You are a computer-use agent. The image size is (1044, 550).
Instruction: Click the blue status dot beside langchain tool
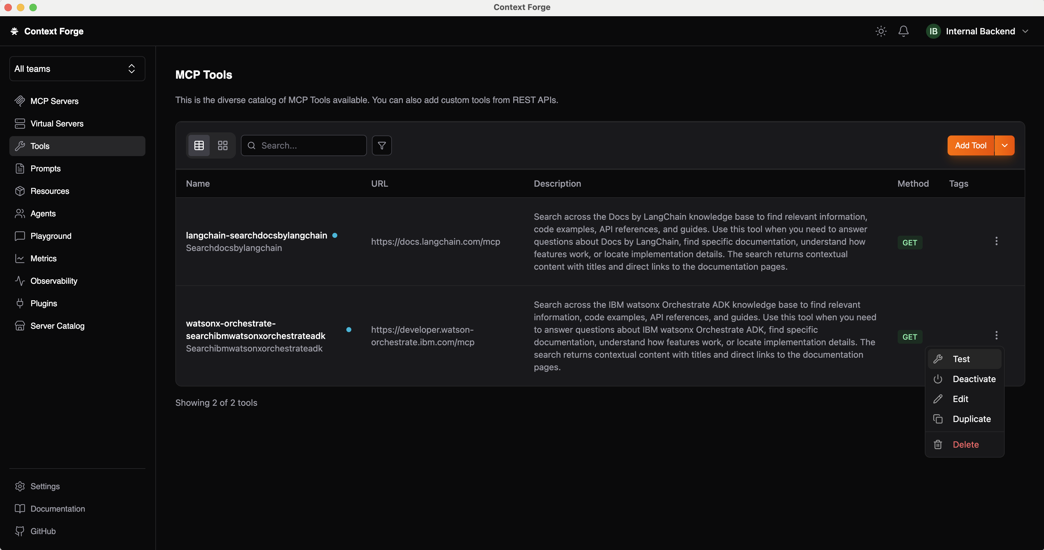(335, 235)
